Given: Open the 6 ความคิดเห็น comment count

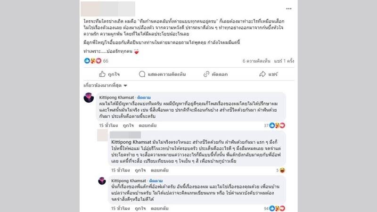Looking at the screenshot, I should 256,61.
